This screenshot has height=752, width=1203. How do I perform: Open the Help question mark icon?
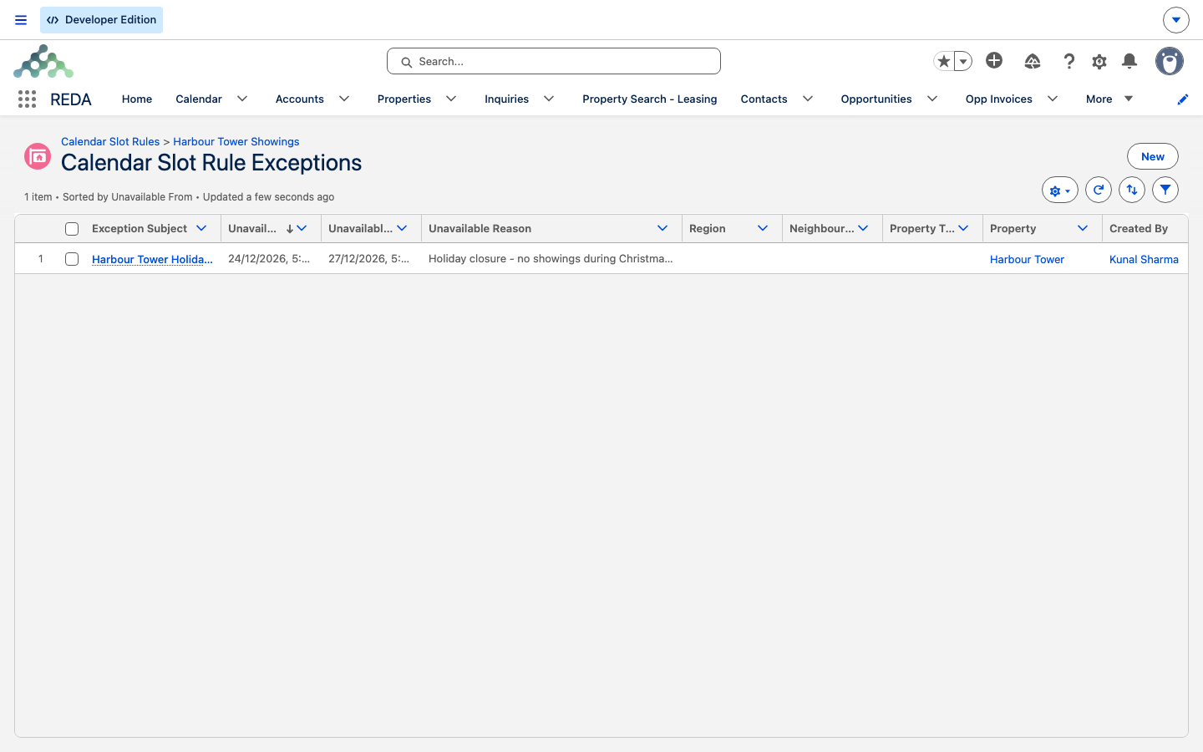[x=1068, y=61]
